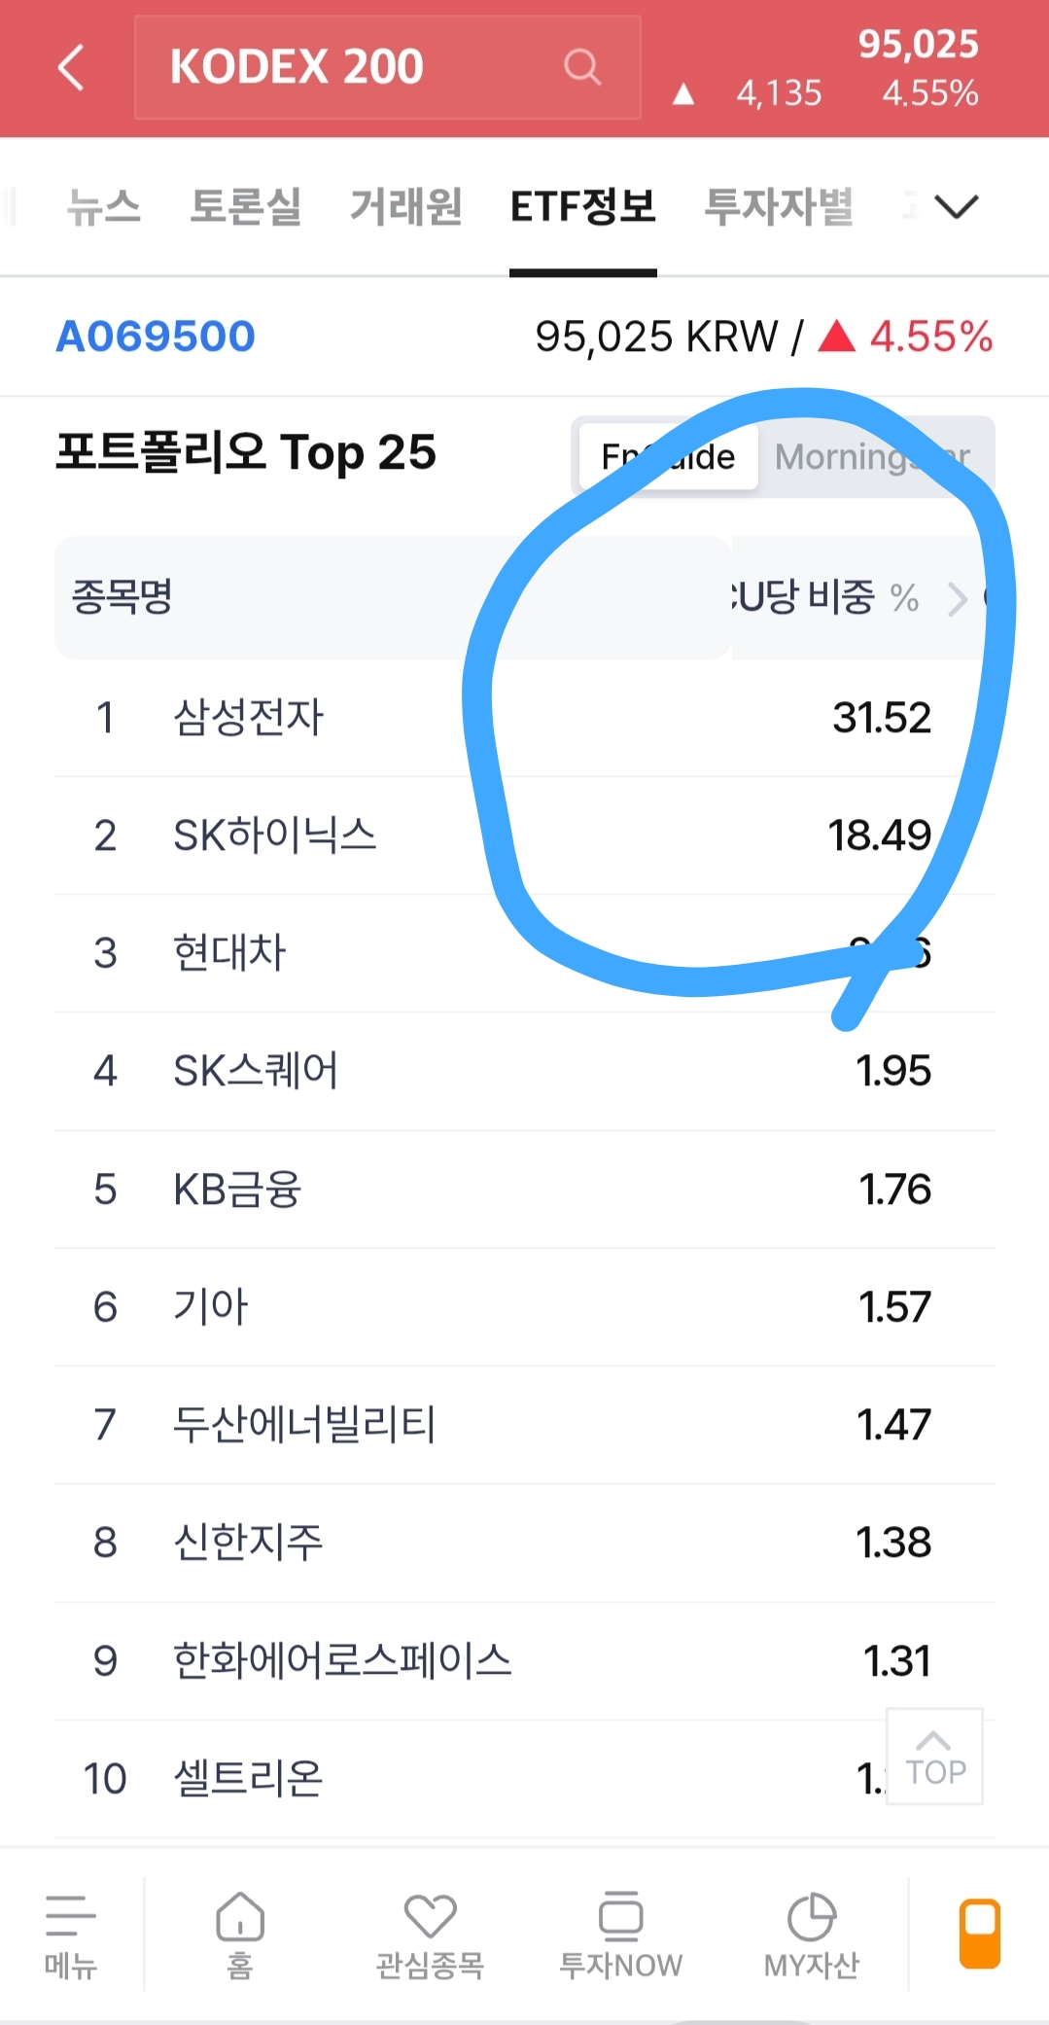1049x2025 pixels.
Task: Select FnGuide data source toggle
Action: [668, 456]
